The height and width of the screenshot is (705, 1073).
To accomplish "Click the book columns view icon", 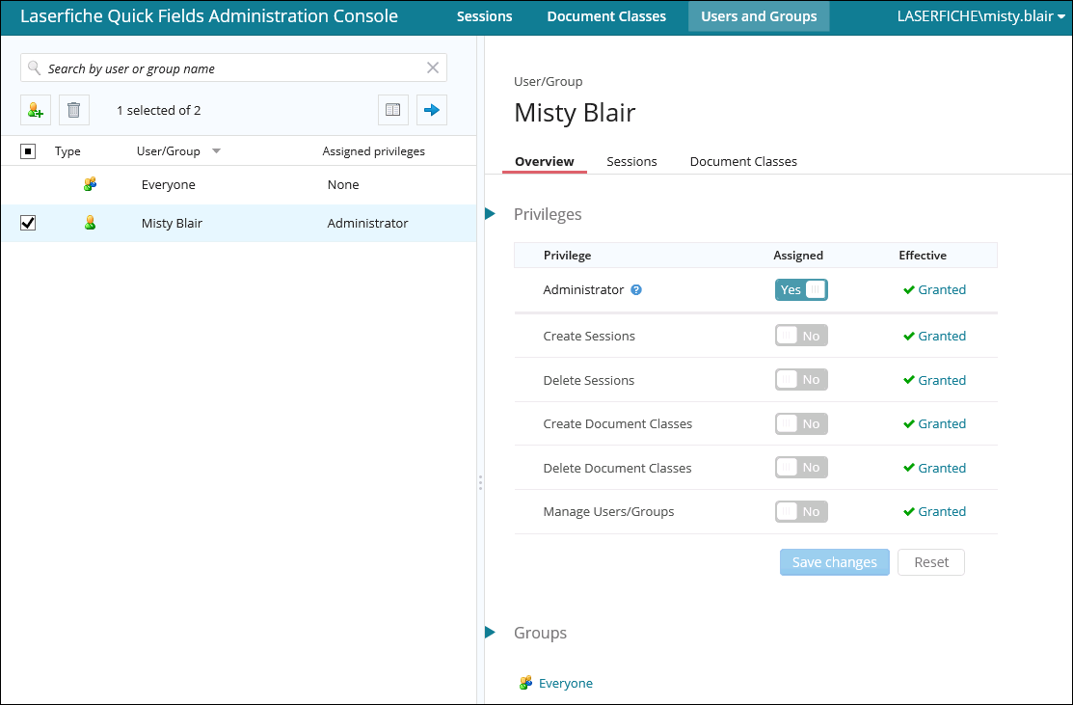I will 393,110.
